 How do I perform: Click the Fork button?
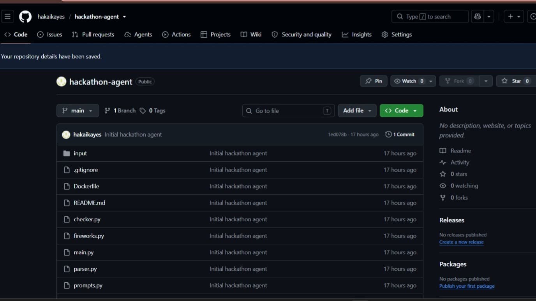click(459, 81)
